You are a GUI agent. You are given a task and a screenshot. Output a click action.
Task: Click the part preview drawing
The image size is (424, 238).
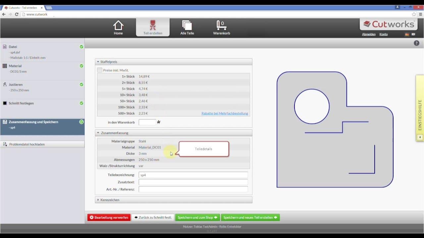pyautogui.click(x=335, y=130)
